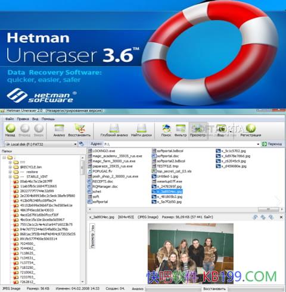
Task: Select file paparazzi_35935_rus.exe
Action: tap(113, 166)
